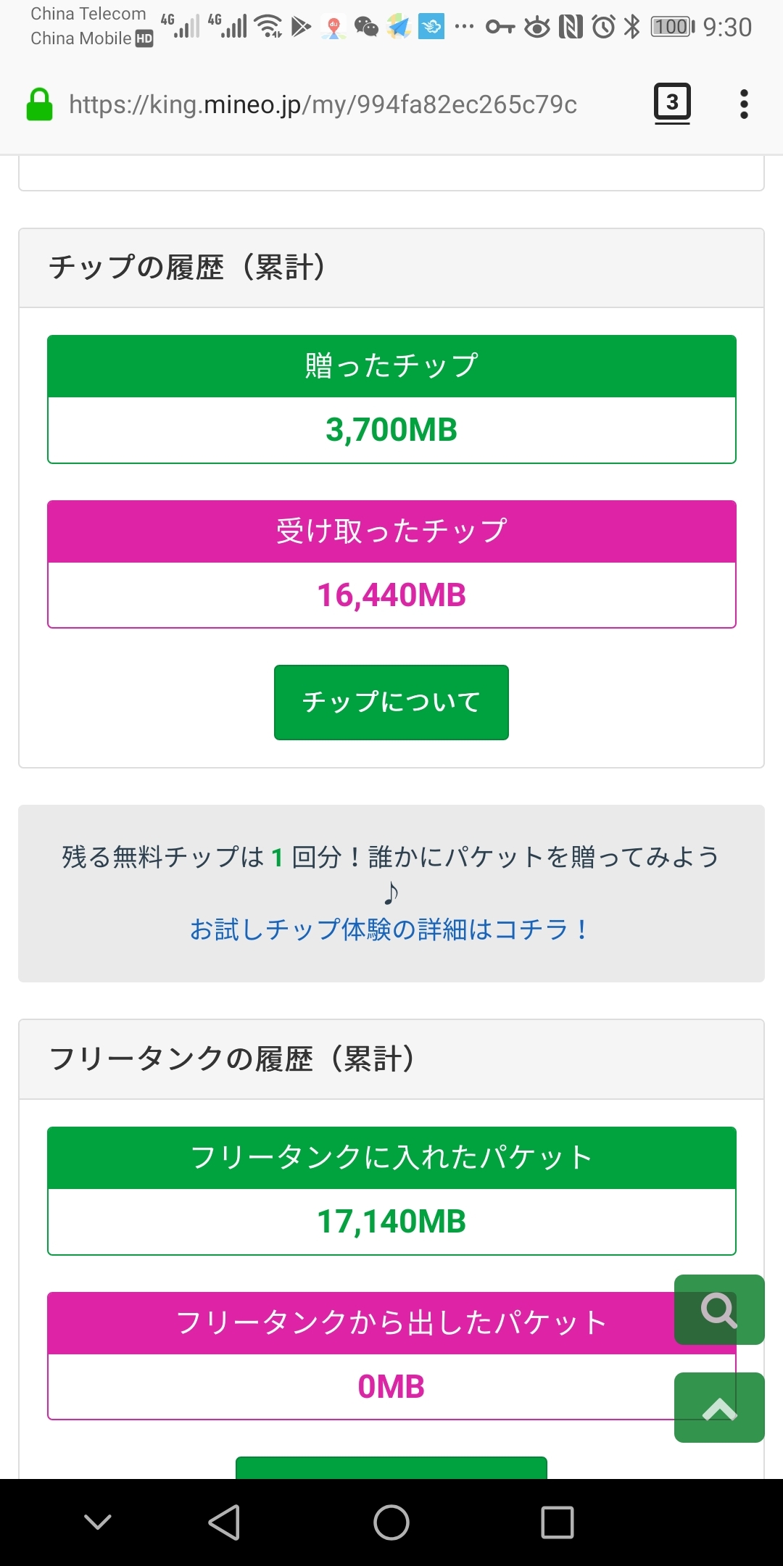The width and height of the screenshot is (783, 1566).
Task: Tap the 贈ったチップ green header
Action: 391,366
